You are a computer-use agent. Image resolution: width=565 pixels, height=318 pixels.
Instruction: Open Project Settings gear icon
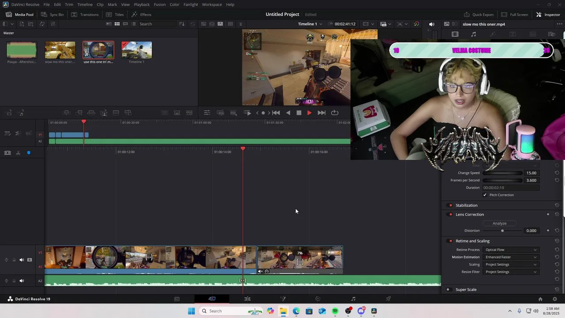coord(555,299)
